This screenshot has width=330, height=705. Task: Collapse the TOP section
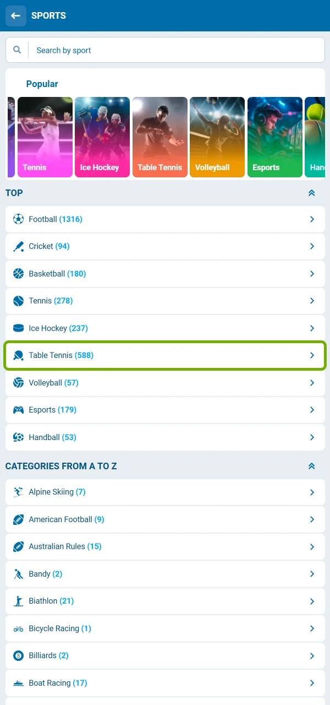pos(312,193)
